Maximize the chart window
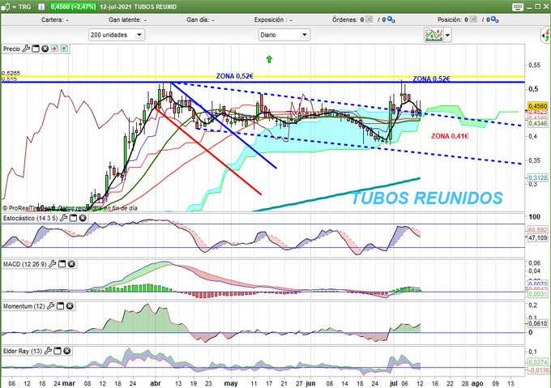The height and width of the screenshot is (388, 551). [538, 6]
